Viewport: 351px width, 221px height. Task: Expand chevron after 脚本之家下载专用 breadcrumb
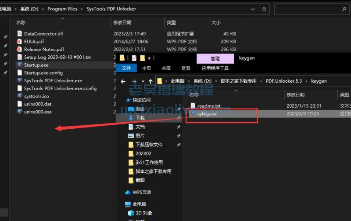click(261, 81)
